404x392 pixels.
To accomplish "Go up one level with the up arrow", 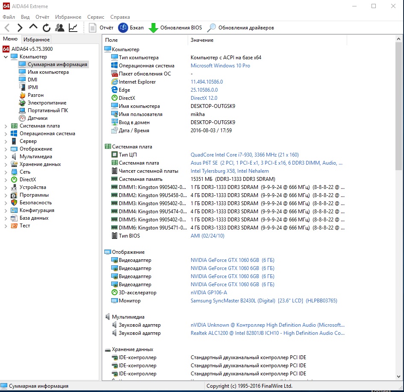I will tap(33, 27).
